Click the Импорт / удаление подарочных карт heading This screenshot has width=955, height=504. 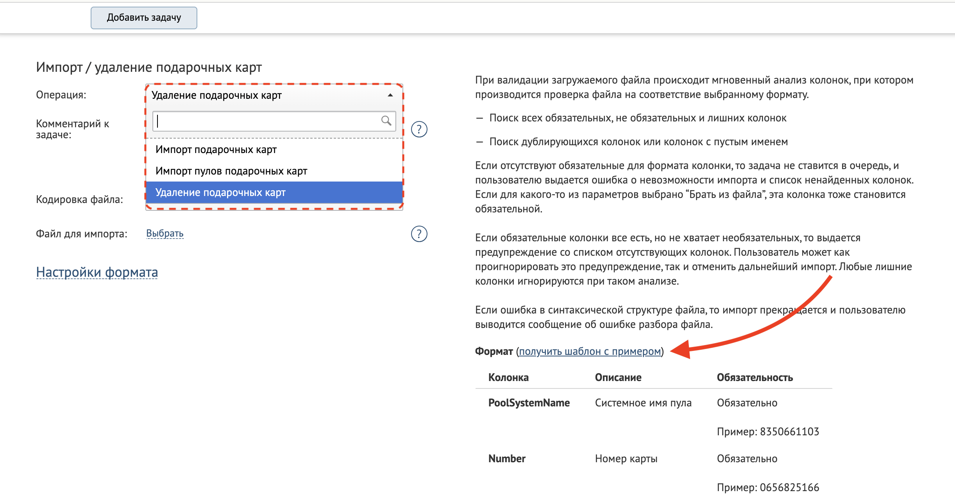tap(149, 67)
